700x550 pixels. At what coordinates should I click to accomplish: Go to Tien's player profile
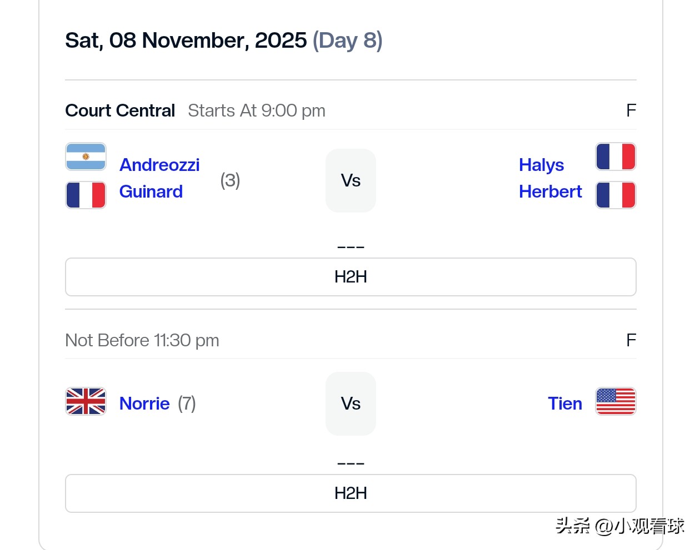(565, 403)
